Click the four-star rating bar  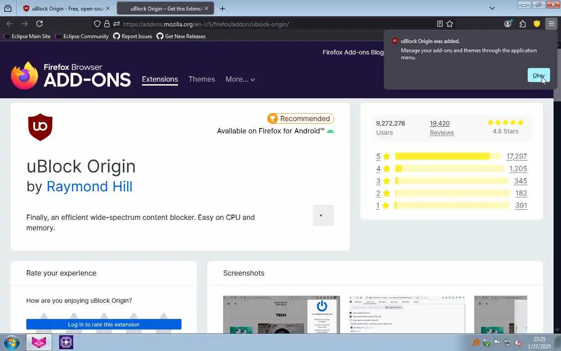click(449, 168)
